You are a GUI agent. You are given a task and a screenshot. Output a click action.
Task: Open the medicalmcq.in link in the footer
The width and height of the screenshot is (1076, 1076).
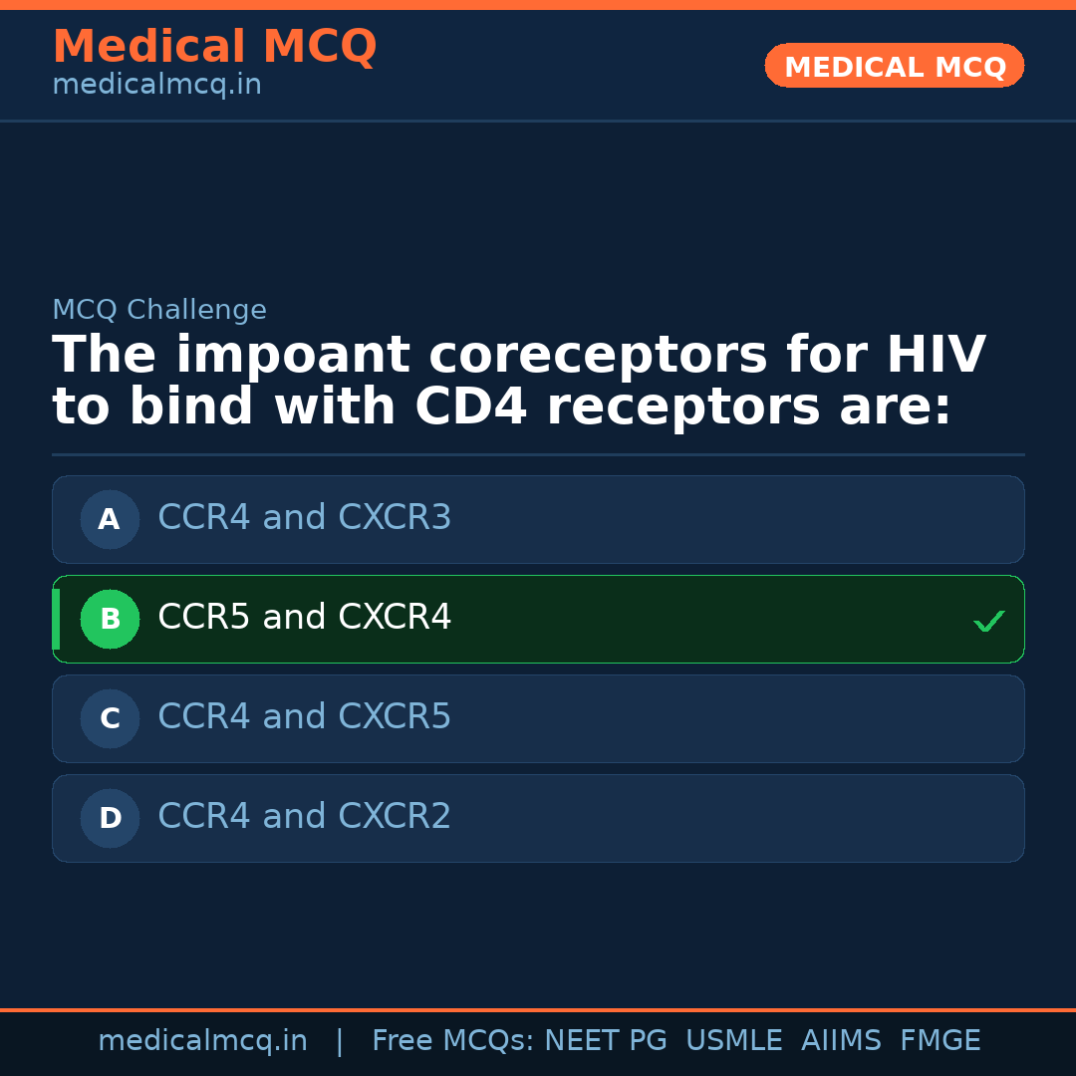coord(202,1041)
